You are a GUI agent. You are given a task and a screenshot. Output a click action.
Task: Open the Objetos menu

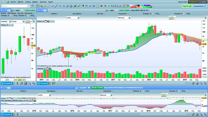click(35, 2)
